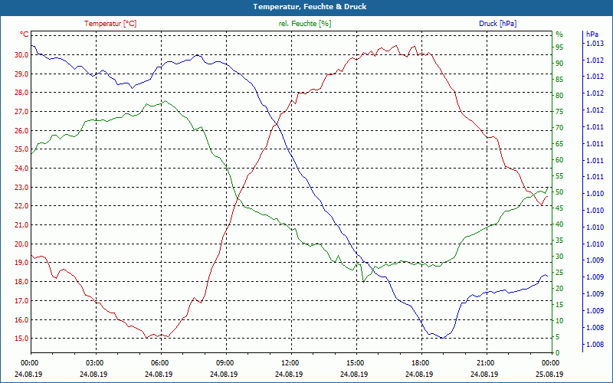The height and width of the screenshot is (383, 613).
Task: Click the 1.013 pressure axis value
Action: tap(595, 44)
